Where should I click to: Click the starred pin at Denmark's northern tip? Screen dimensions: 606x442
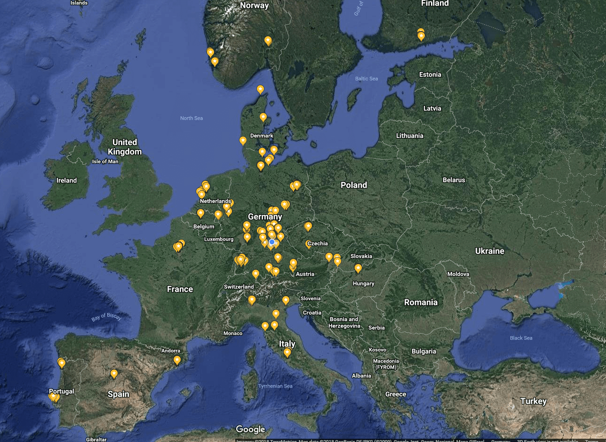[260, 89]
